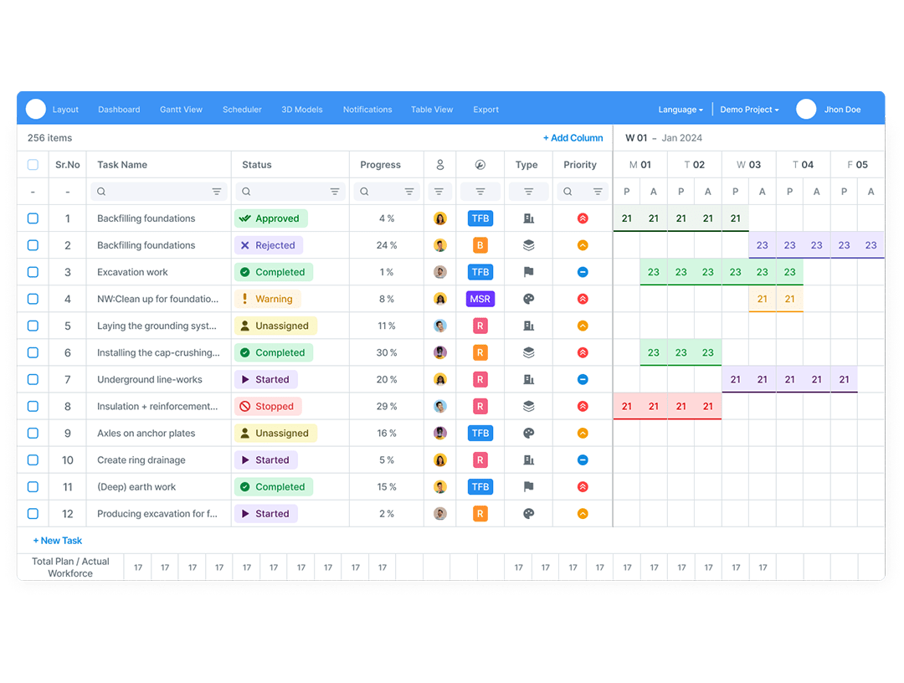
Task: Expand the Demo Project dropdown
Action: (x=749, y=110)
